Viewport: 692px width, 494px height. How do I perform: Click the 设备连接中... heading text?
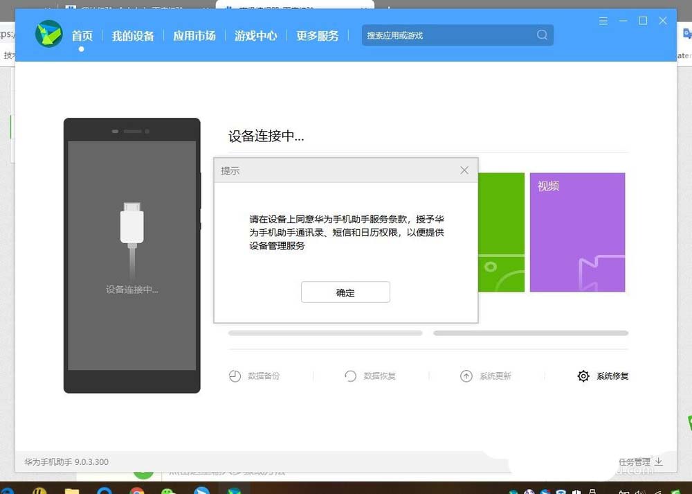266,136
